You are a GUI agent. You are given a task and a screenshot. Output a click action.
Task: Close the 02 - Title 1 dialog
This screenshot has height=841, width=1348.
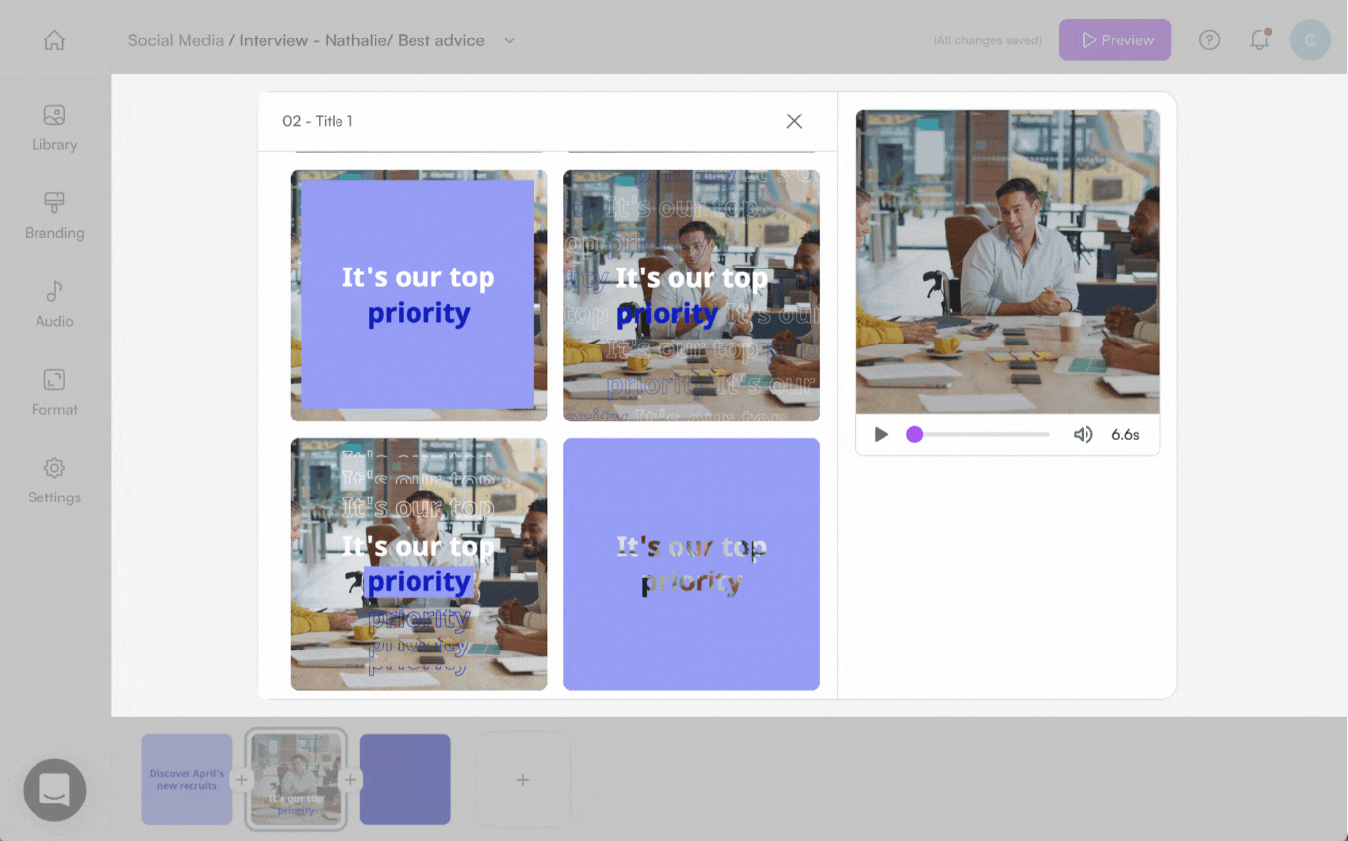click(x=794, y=121)
